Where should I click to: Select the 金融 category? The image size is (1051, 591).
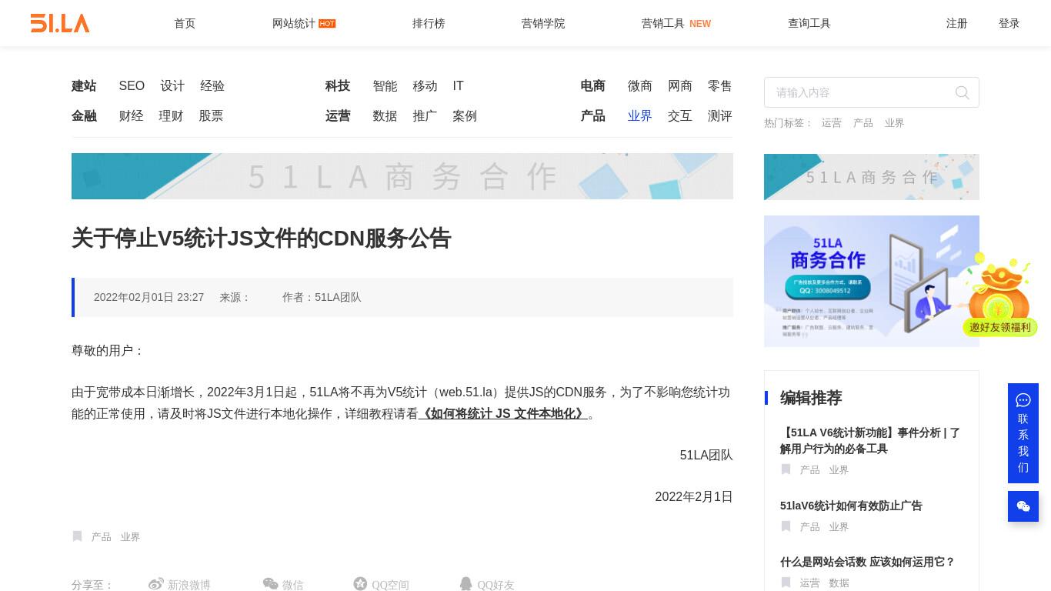tap(84, 116)
